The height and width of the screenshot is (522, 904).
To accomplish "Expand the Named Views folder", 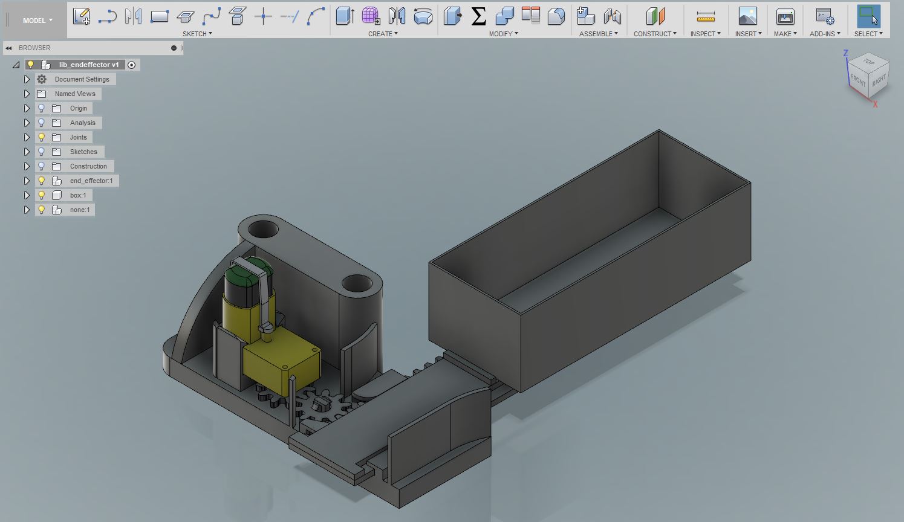I will 27,94.
